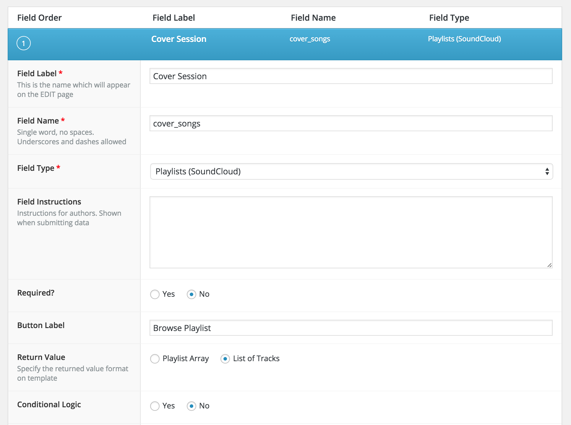The height and width of the screenshot is (425, 571).
Task: Click Playlists (SoundCloud) in blue header row
Action: click(464, 39)
